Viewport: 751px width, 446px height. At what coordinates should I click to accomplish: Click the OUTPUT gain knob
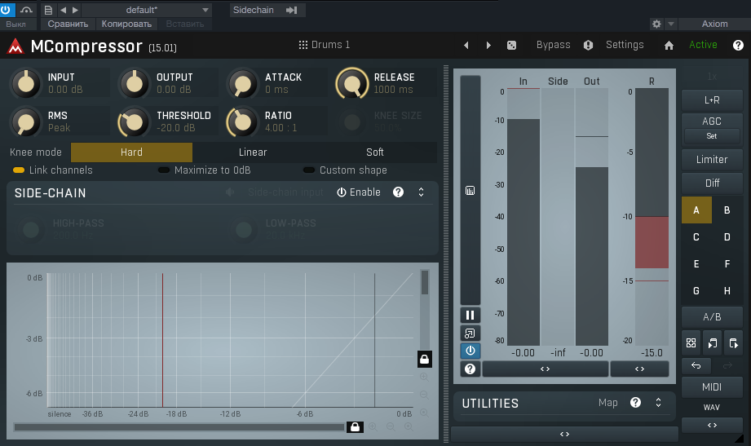[x=134, y=83]
